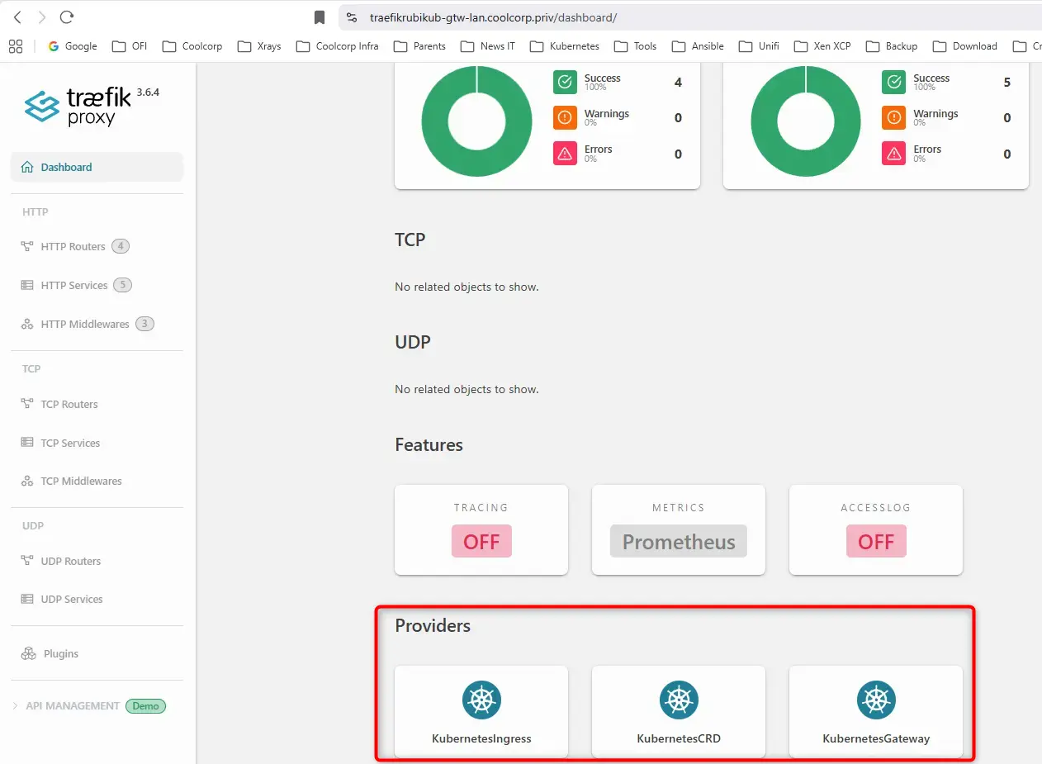Click the Prometheus metrics indicator

tap(678, 541)
